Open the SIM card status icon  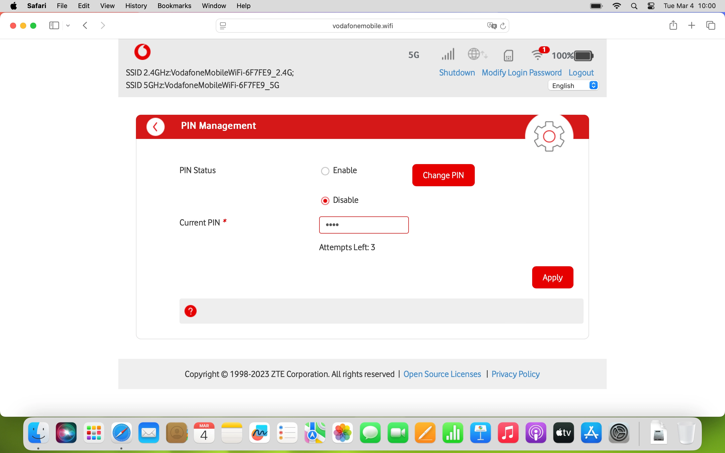click(x=508, y=55)
